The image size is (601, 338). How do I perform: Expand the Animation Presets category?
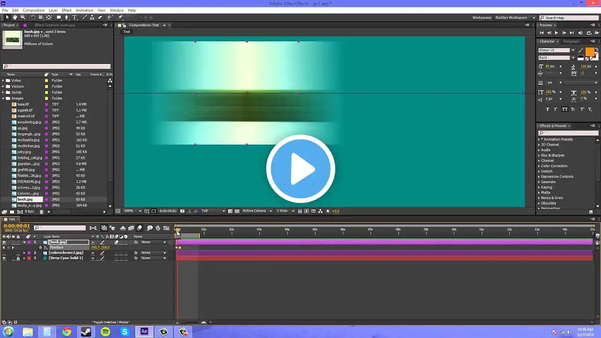click(x=539, y=139)
